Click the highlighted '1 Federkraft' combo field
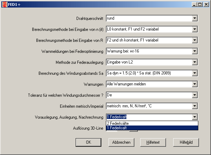The image size is (211, 155). [x=148, y=117]
